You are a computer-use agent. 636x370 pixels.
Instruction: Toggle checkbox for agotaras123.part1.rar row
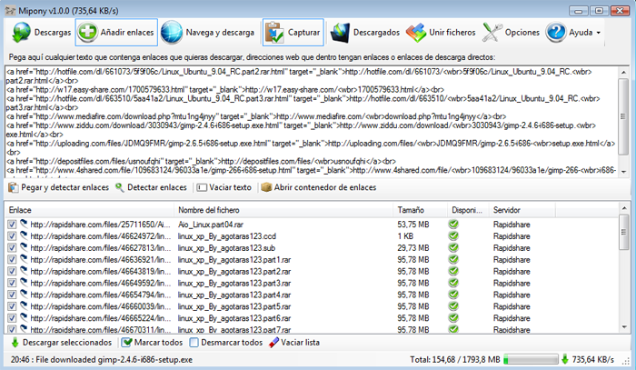tap(12, 260)
